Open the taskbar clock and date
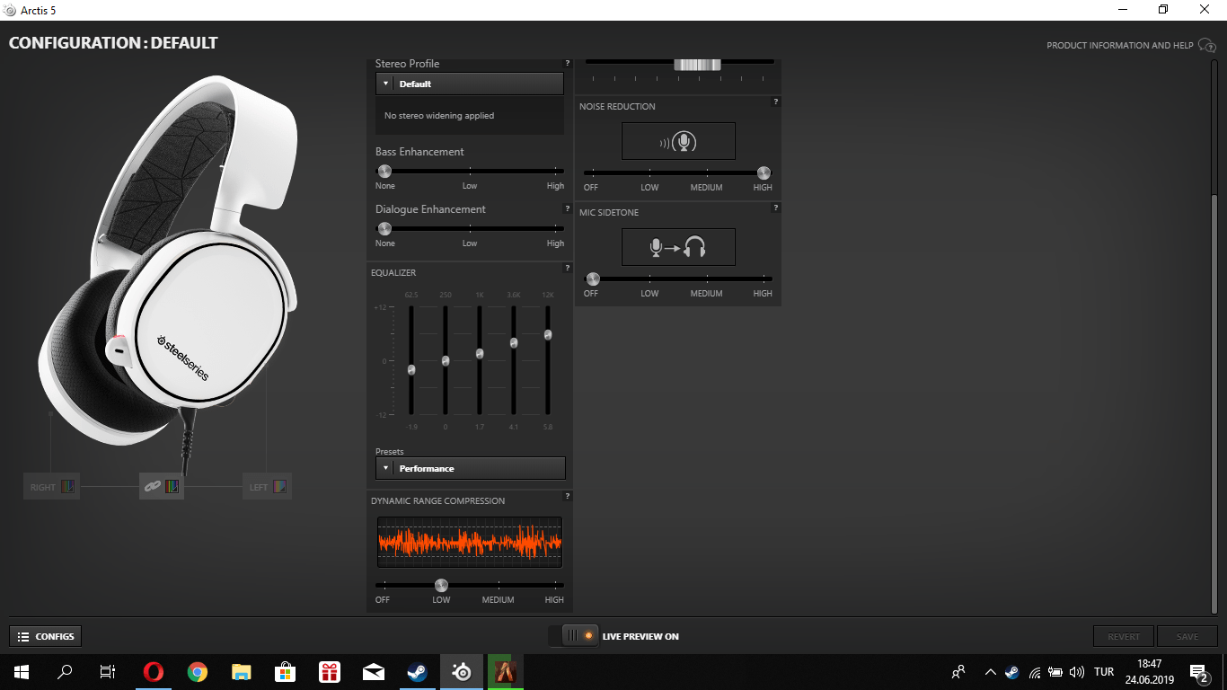1227x690 pixels. click(1149, 671)
